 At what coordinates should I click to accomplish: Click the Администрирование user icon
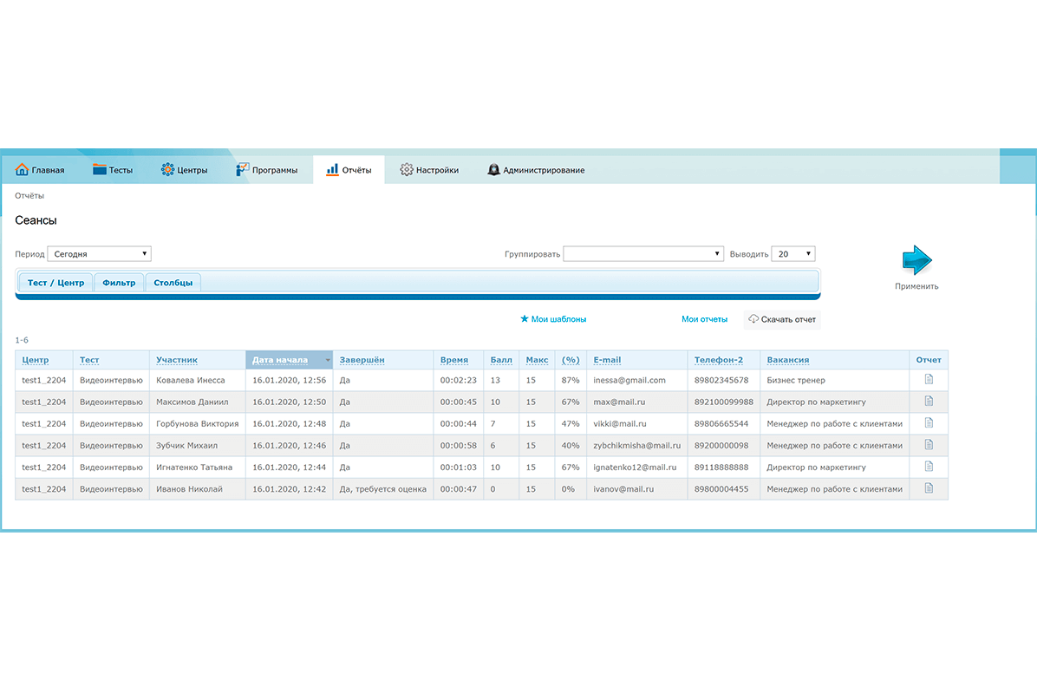click(493, 169)
